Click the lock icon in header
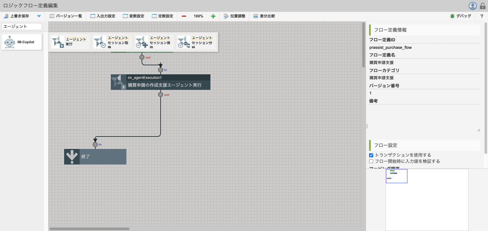This screenshot has width=488, height=231. pyautogui.click(x=483, y=6)
